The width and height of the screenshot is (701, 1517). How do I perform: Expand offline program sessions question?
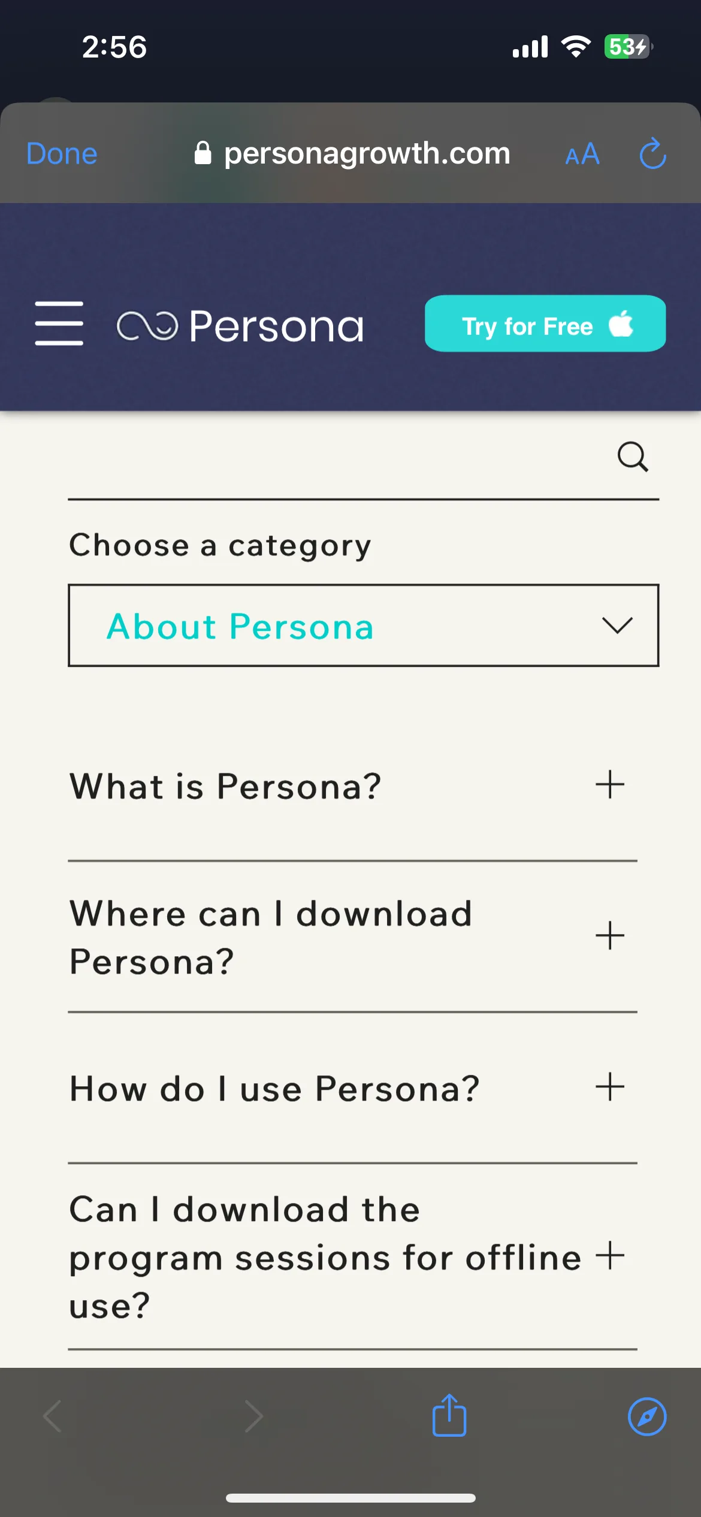pyautogui.click(x=353, y=1256)
